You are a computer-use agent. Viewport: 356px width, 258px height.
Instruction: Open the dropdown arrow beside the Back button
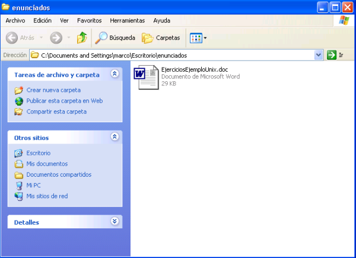click(41, 38)
